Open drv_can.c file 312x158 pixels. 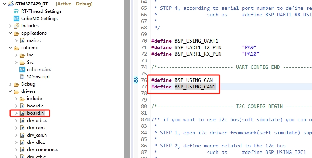tap(37, 128)
